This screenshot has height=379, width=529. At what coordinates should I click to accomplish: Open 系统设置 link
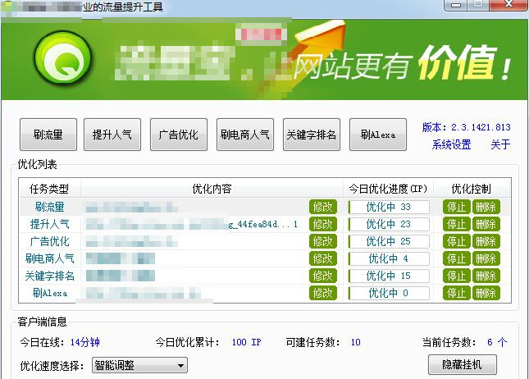451,145
